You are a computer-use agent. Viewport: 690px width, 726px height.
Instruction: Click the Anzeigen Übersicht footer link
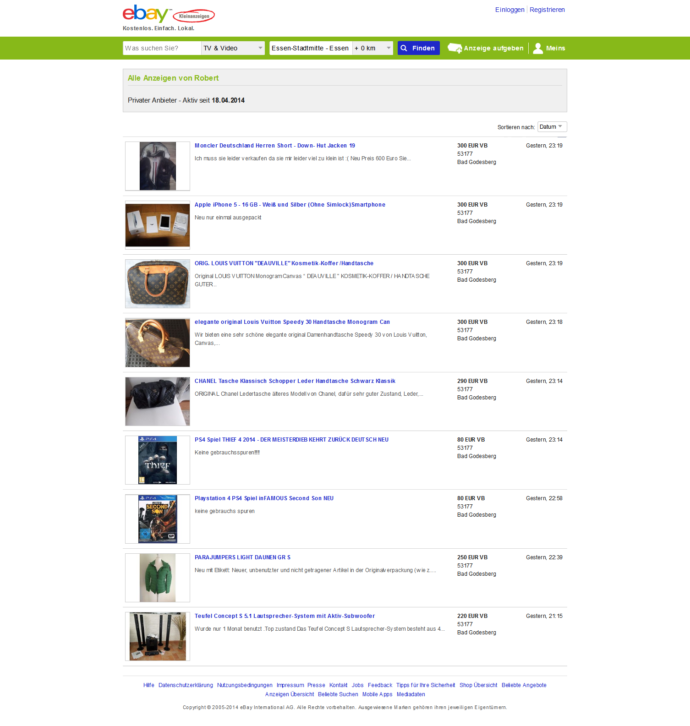(x=290, y=694)
